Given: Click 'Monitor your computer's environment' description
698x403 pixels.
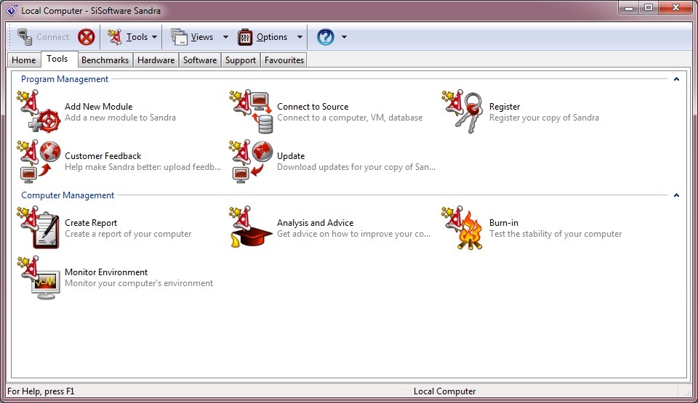Looking at the screenshot, I should point(139,283).
